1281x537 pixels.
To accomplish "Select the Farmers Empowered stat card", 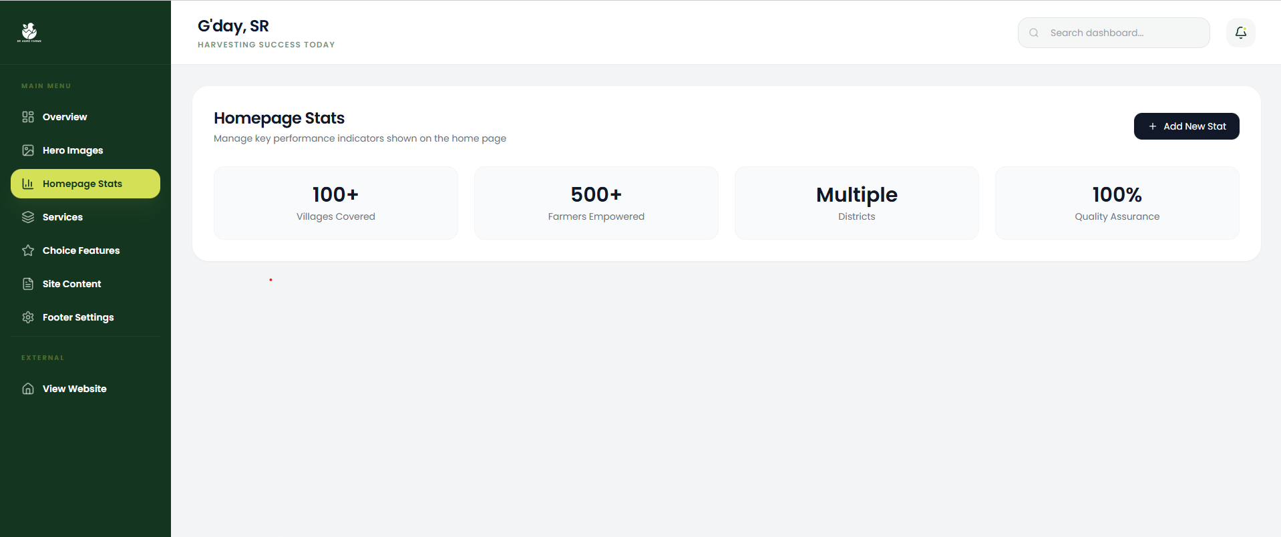I will click(596, 203).
